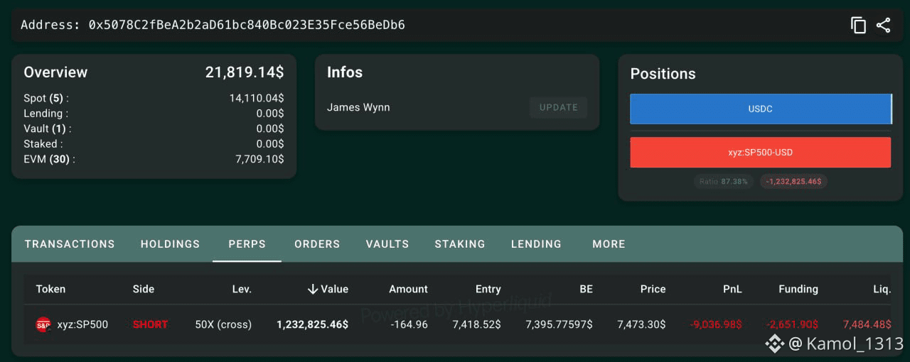This screenshot has height=362, width=910.
Task: Click the Positions panel heading
Action: (663, 74)
